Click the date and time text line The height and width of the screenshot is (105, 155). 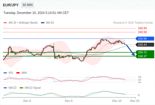click(36, 13)
